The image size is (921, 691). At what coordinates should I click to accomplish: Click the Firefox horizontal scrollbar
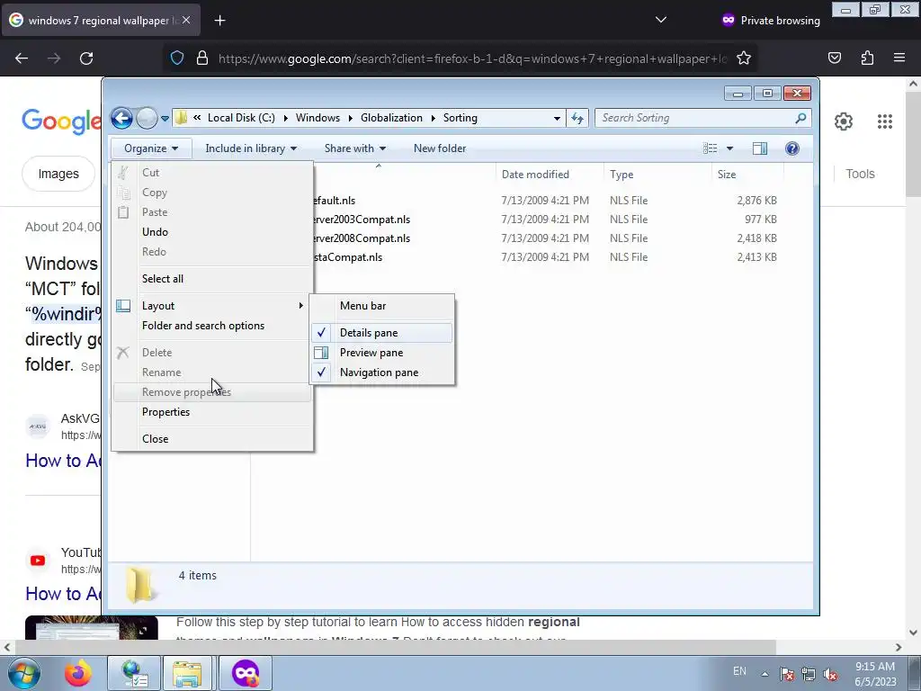click(396, 648)
